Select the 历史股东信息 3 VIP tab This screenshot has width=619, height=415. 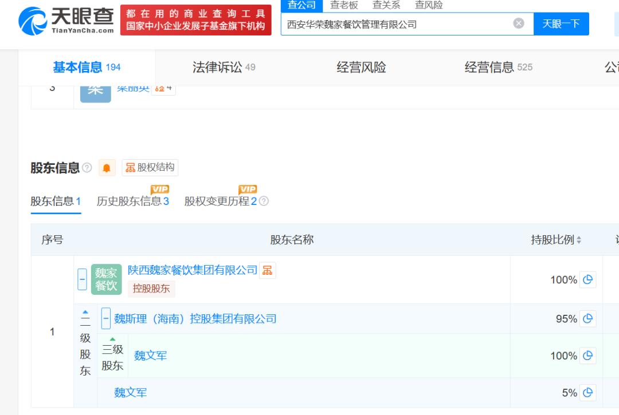tap(132, 201)
